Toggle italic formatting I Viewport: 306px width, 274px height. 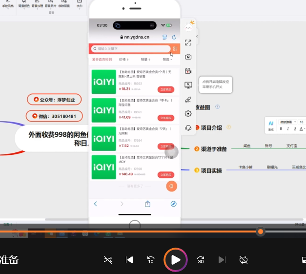point(288,129)
